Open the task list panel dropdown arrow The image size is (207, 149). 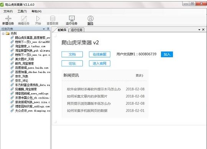tap(44, 29)
